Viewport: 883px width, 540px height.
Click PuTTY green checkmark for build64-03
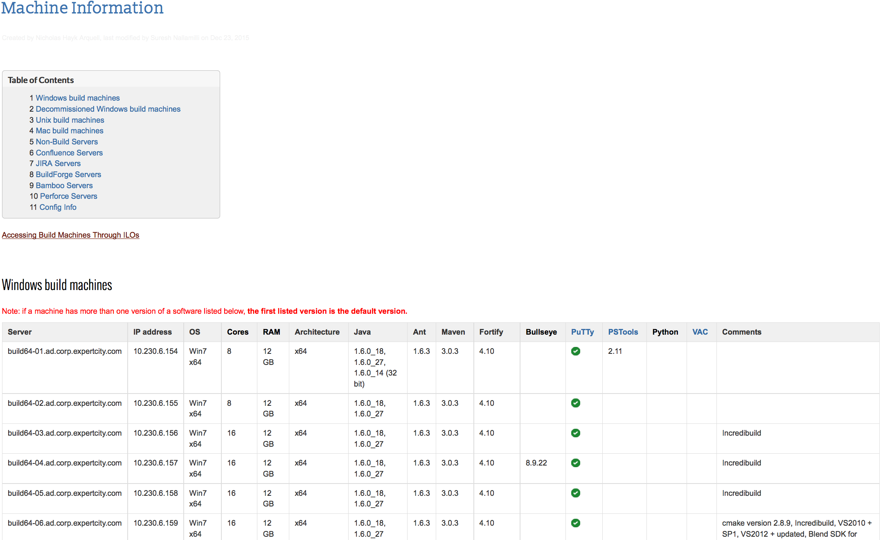pyautogui.click(x=575, y=433)
